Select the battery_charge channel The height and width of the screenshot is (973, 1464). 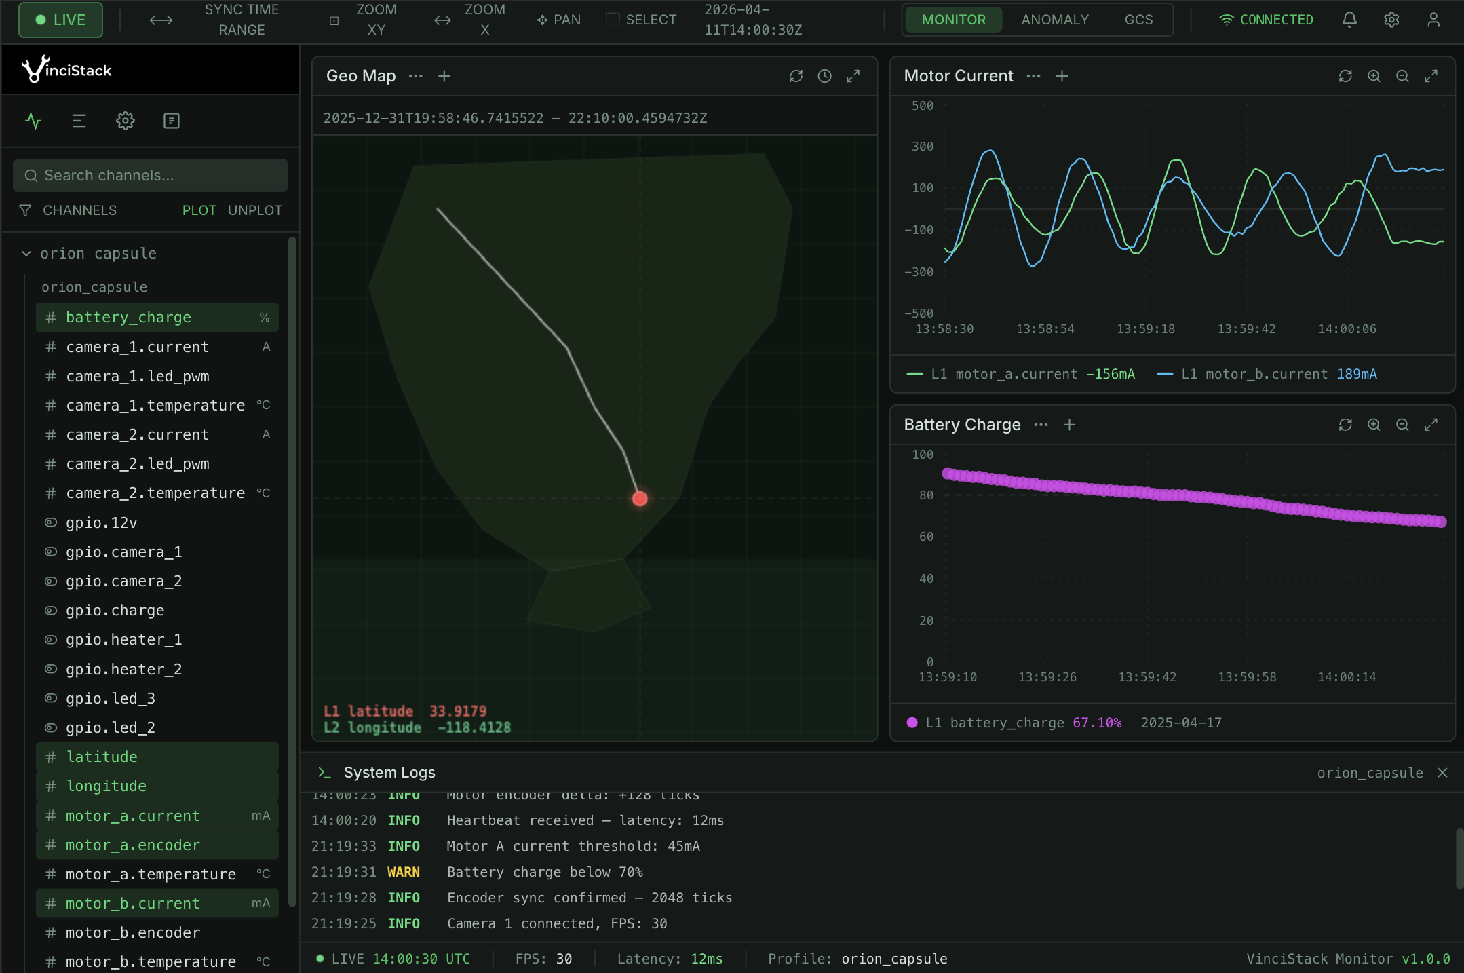(x=157, y=317)
